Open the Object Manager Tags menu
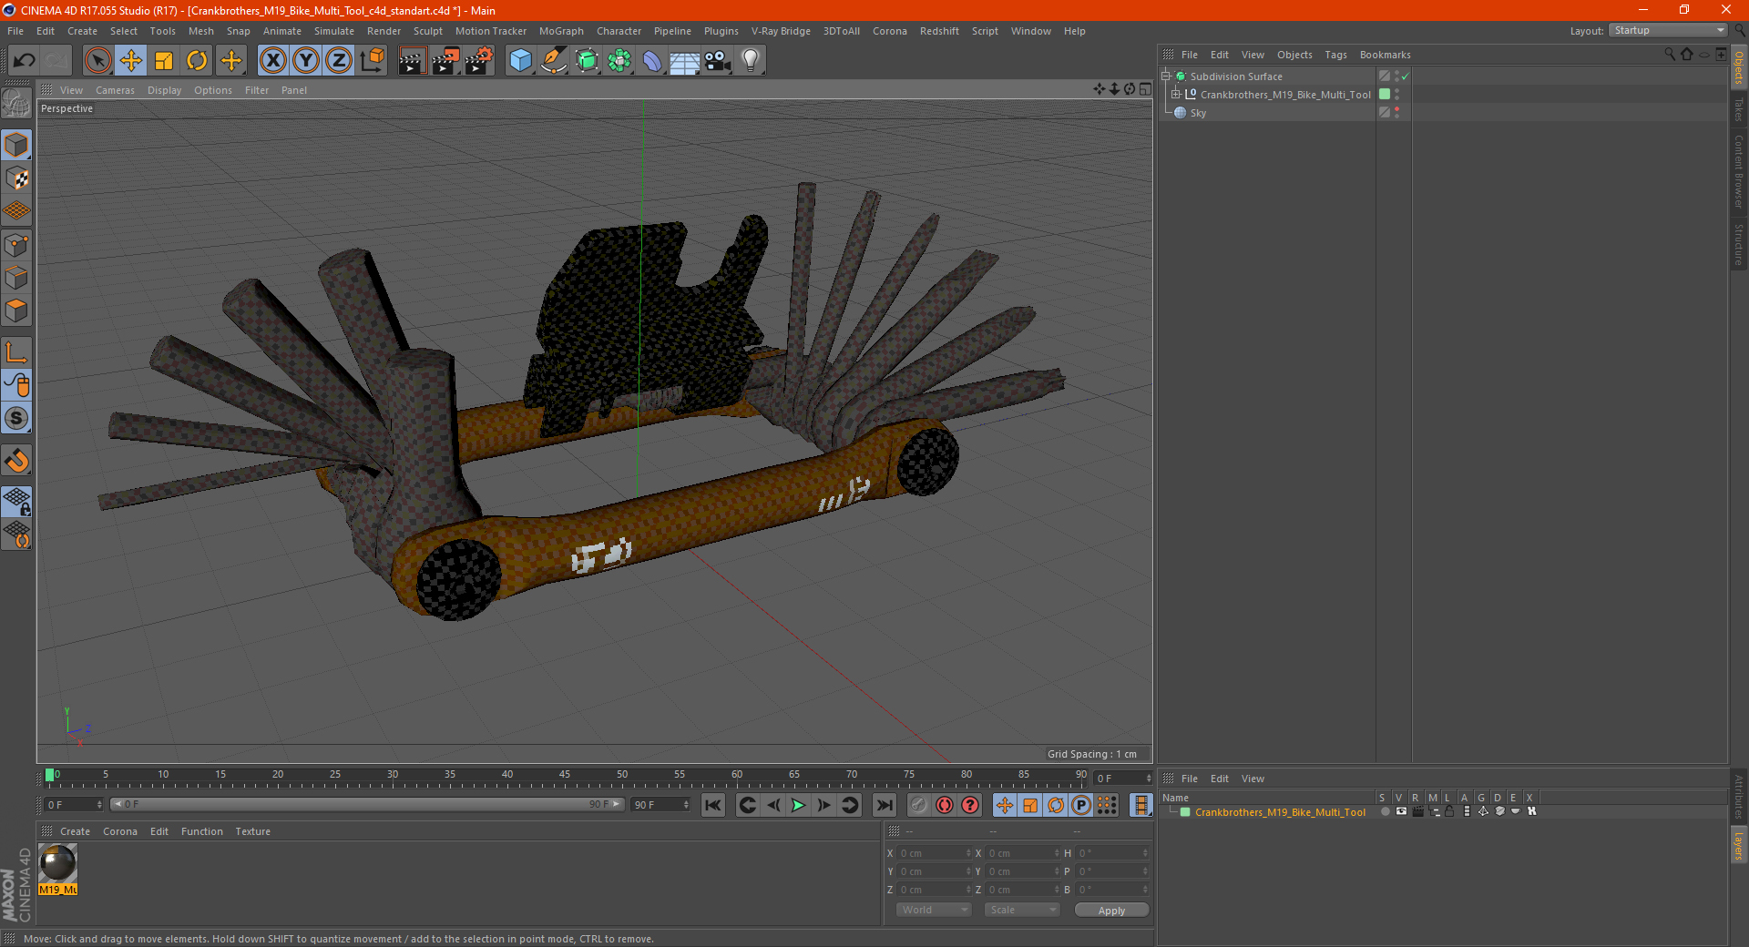1749x947 pixels. coord(1335,55)
